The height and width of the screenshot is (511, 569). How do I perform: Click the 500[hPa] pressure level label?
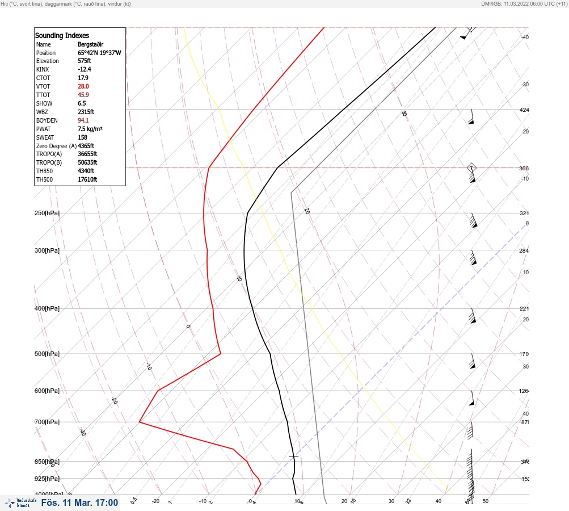pos(47,354)
